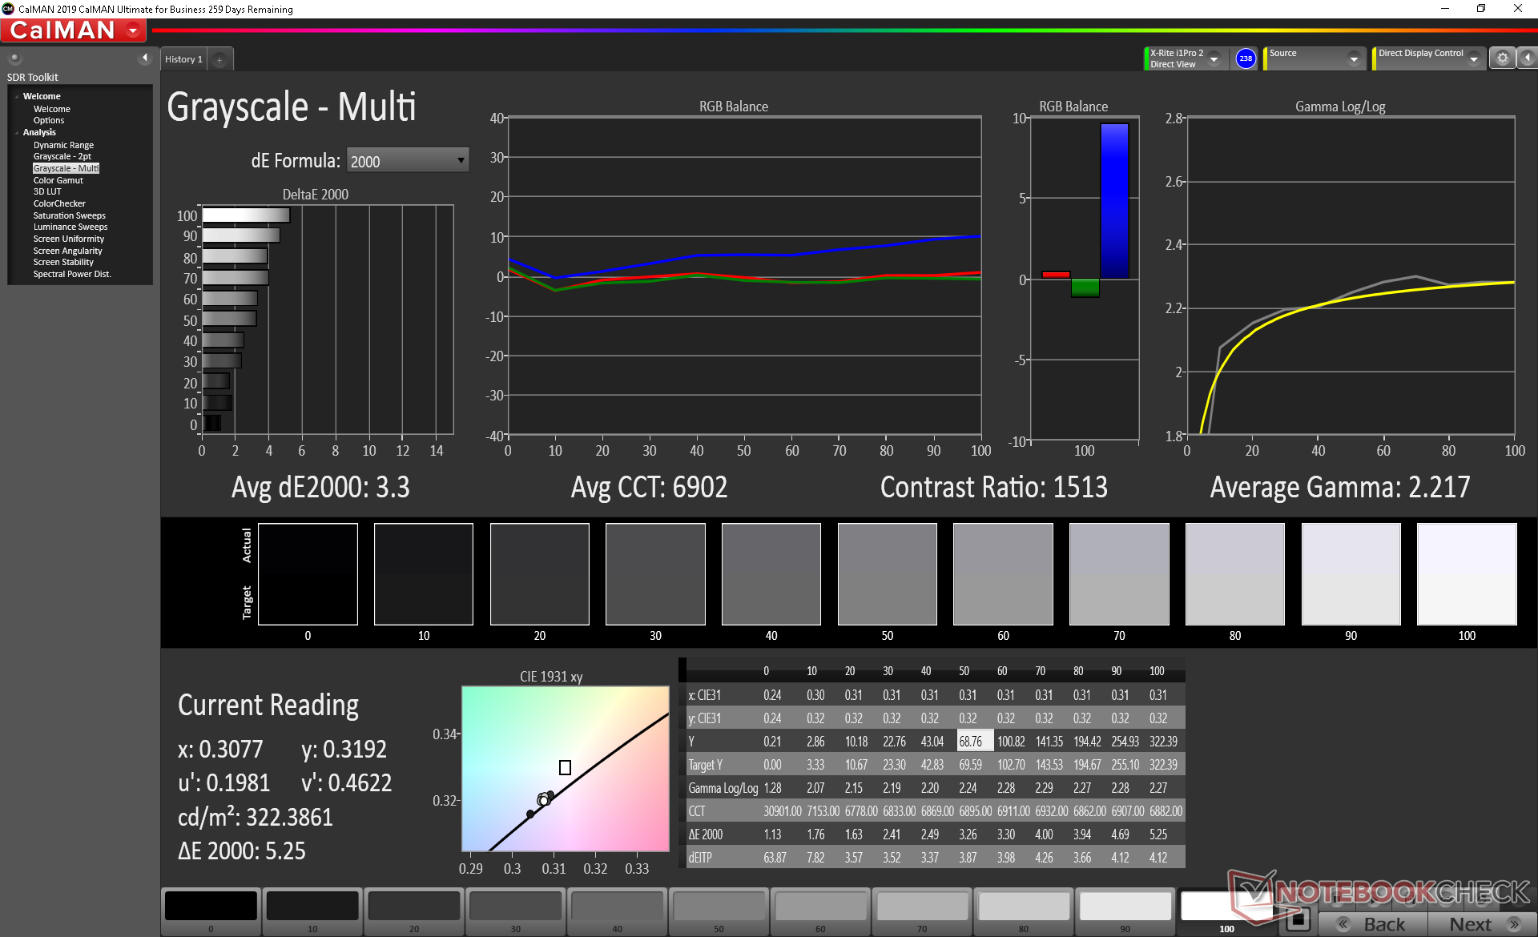Select ColorChecker in the sidebar
The height and width of the screenshot is (937, 1538).
(59, 203)
